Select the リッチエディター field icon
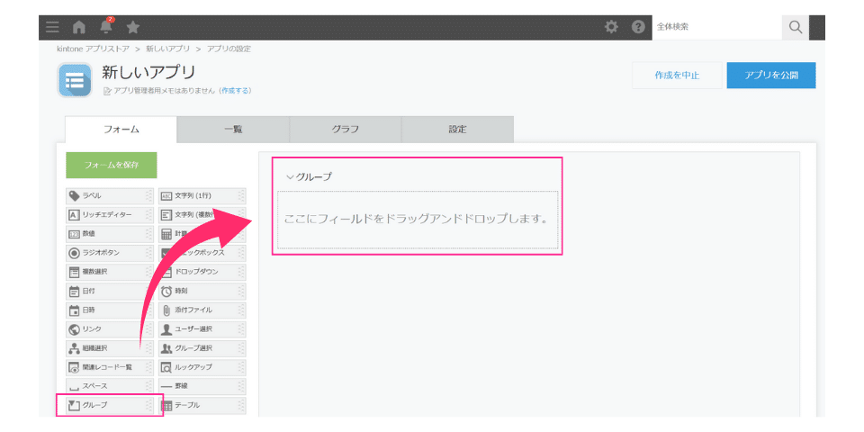Screen dimensions: 864x432 click(x=74, y=214)
